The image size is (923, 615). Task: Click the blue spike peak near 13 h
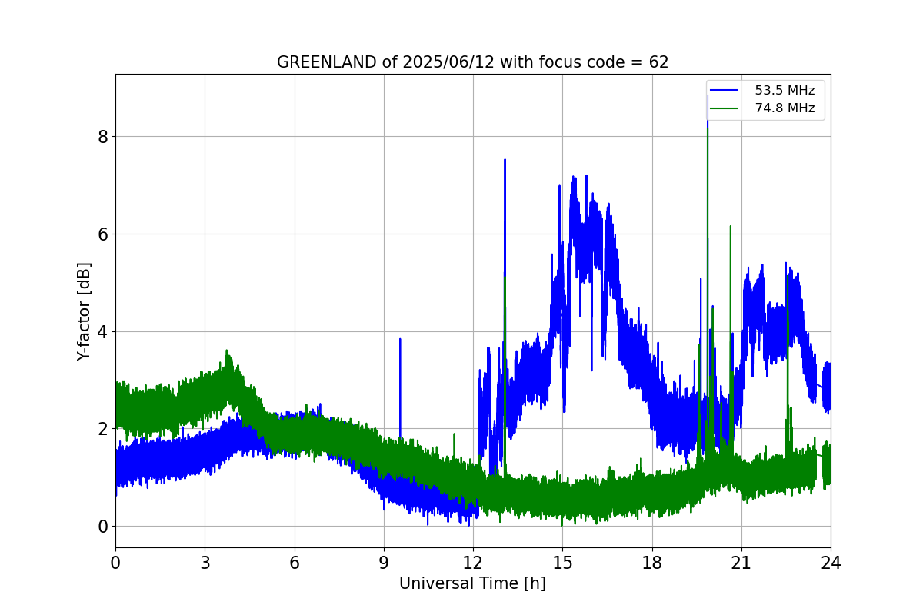click(505, 161)
